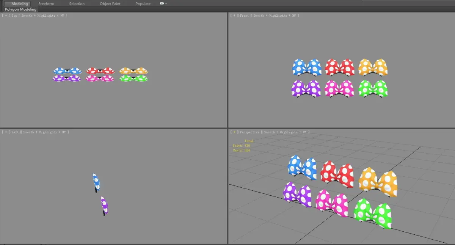Screen dimensions: 455x245
Task: Switch to the Object Paint tab
Action: click(110, 4)
